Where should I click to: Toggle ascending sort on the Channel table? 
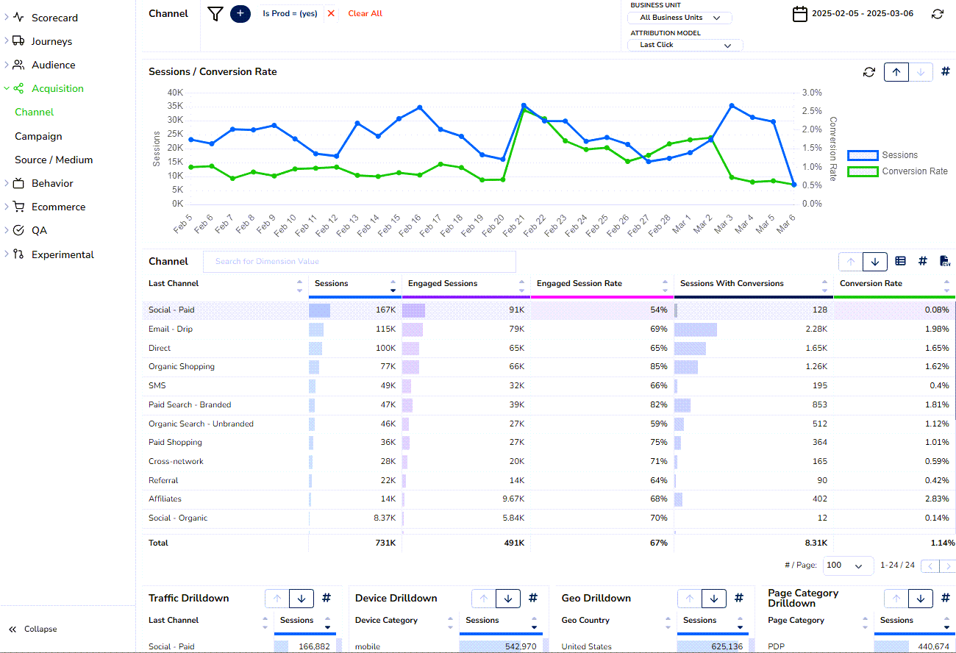[x=851, y=261]
